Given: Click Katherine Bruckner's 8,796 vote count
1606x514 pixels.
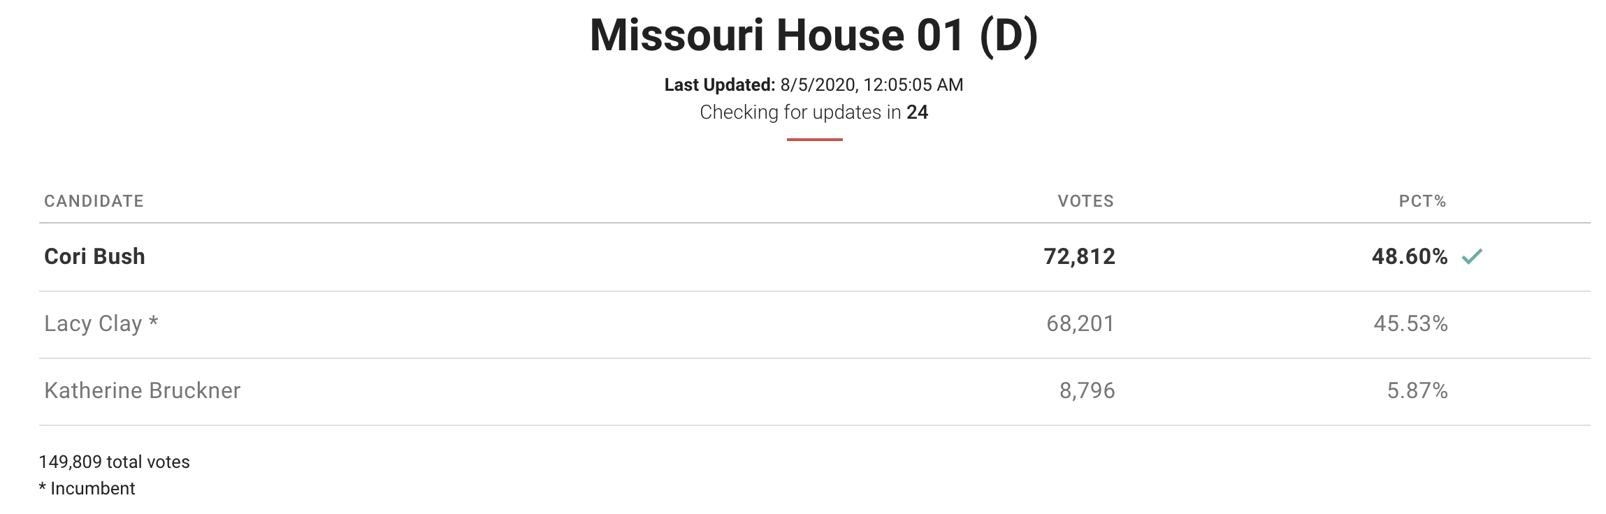Looking at the screenshot, I should coord(1087,390).
